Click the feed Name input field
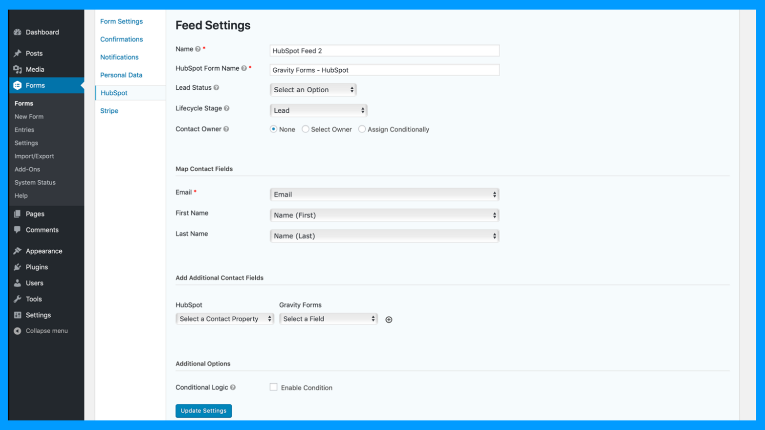Image resolution: width=765 pixels, height=430 pixels. (x=384, y=51)
